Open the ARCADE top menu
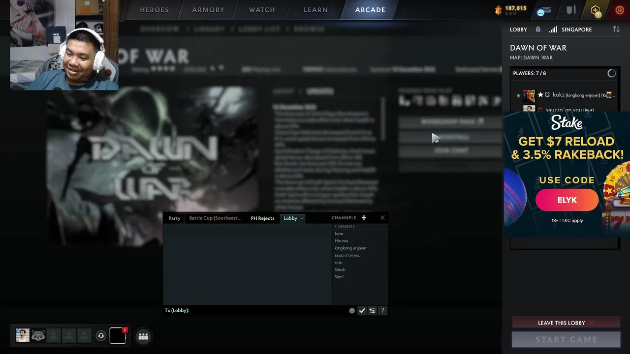630x354 pixels. (370, 10)
